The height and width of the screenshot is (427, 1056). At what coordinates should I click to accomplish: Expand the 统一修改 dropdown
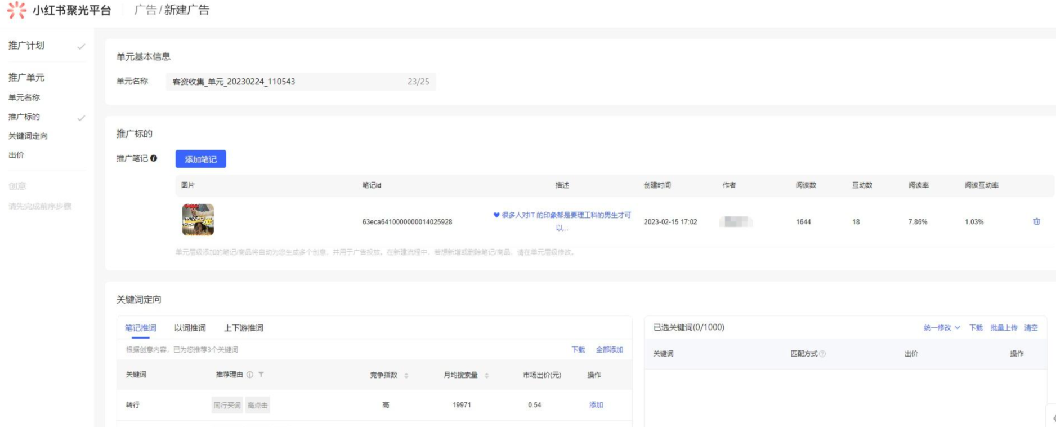pyautogui.click(x=942, y=327)
